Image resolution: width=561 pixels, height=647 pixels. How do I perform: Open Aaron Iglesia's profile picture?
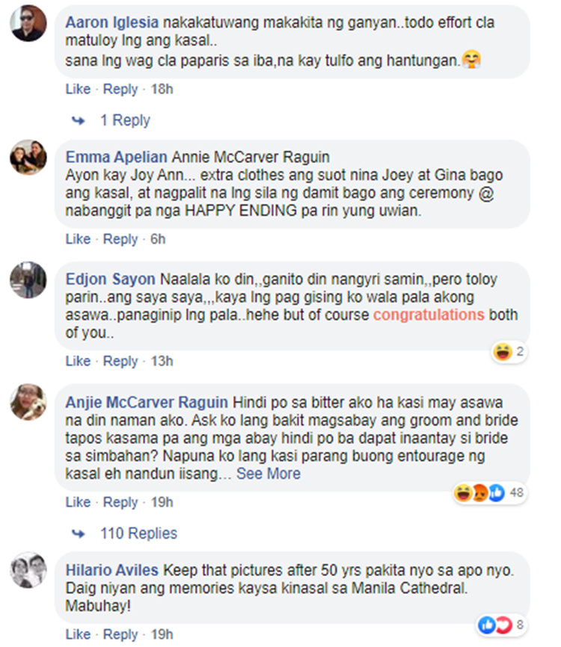(28, 23)
